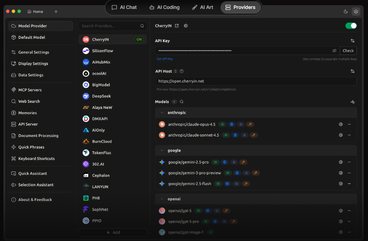Remove openai/gpt-5 model

tap(349, 211)
